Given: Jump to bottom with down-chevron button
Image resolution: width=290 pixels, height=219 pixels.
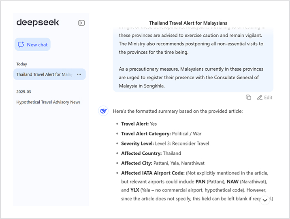Looking at the screenshot, I should click(x=265, y=200).
